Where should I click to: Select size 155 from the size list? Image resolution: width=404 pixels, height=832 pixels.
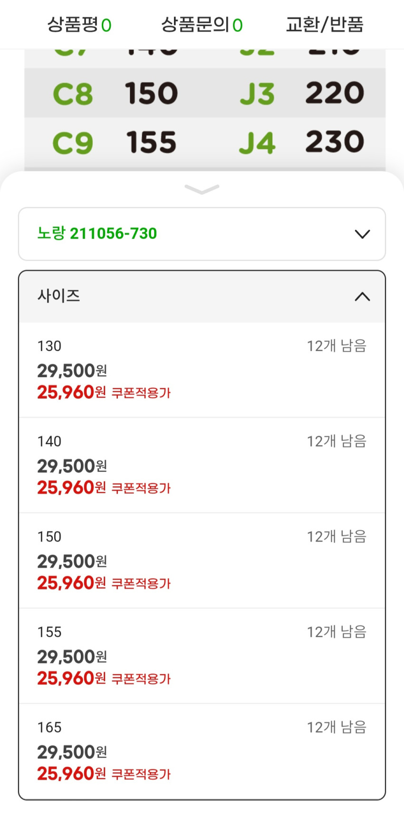(49, 632)
